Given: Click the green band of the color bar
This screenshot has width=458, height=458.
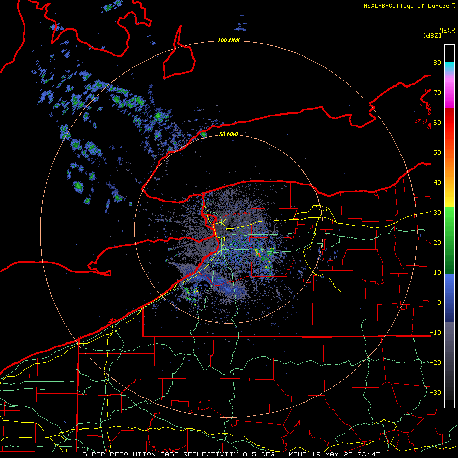Looking at the screenshot, I should pyautogui.click(x=449, y=240).
